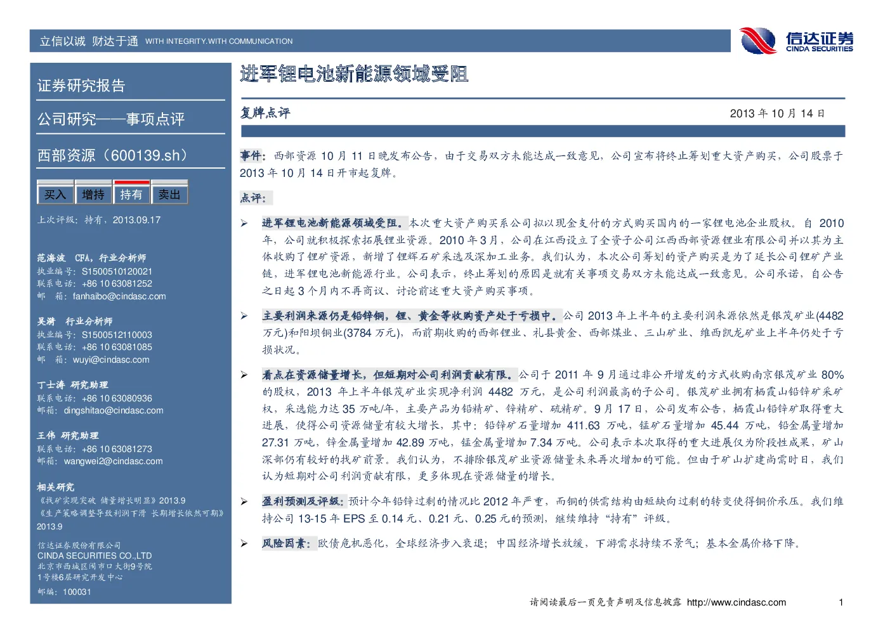Screen dimensions: 890x629
Task: Click the report title 进军锂电池新能源领域受阻
Action: coord(354,74)
